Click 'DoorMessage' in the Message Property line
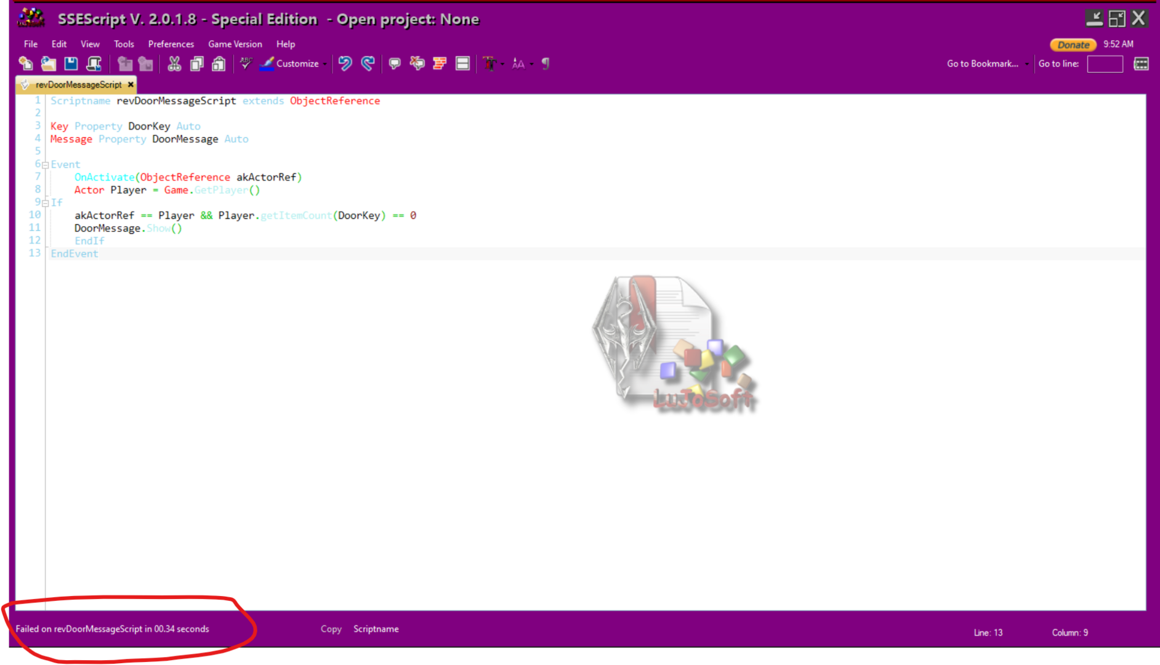This screenshot has height=665, width=1160. tap(185, 139)
